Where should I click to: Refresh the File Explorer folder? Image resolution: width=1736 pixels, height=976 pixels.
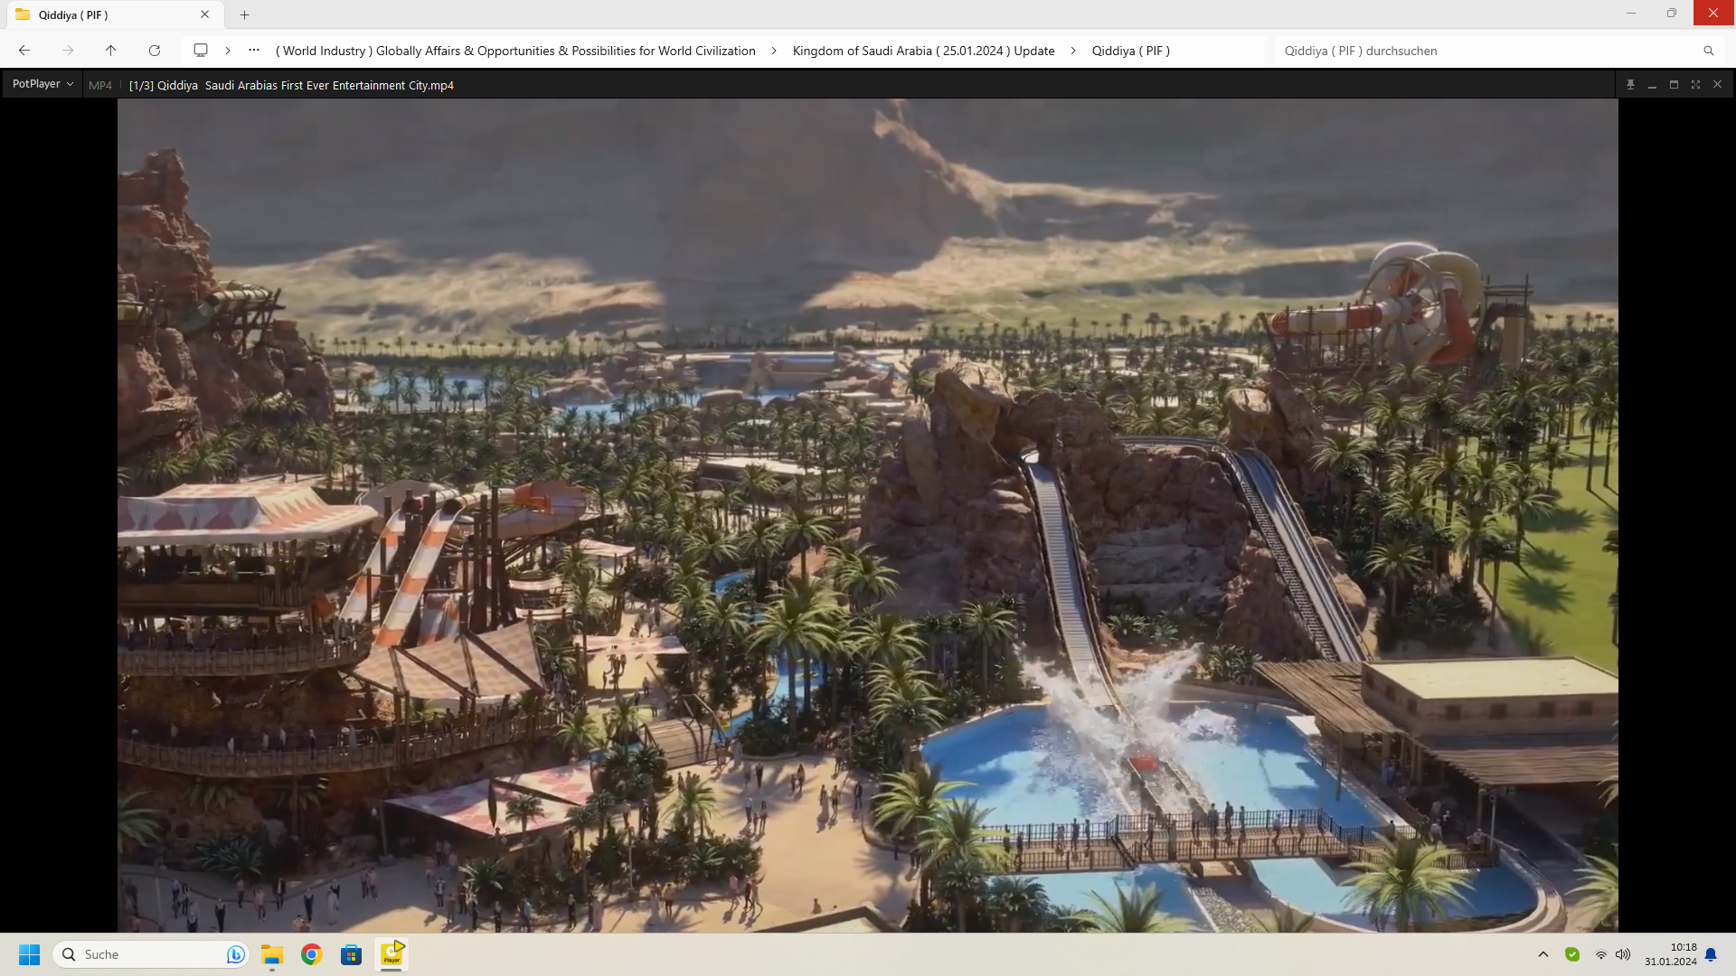click(155, 51)
